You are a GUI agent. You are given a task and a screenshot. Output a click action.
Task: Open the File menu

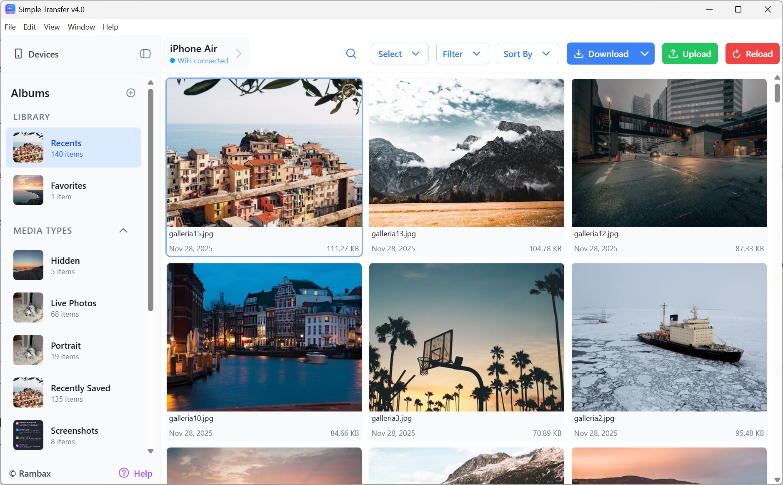point(10,27)
